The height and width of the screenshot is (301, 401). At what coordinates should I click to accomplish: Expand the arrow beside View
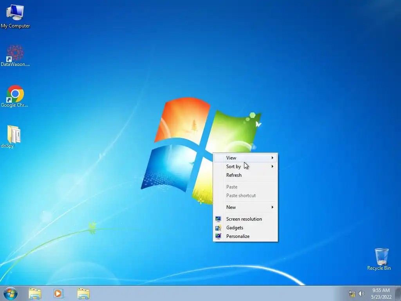coord(273,158)
